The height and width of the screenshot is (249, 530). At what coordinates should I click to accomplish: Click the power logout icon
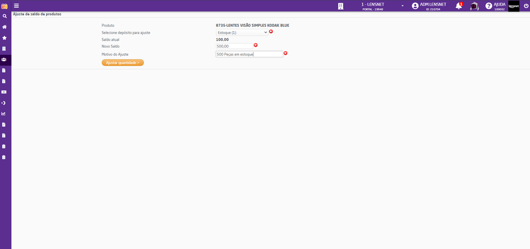(x=526, y=6)
